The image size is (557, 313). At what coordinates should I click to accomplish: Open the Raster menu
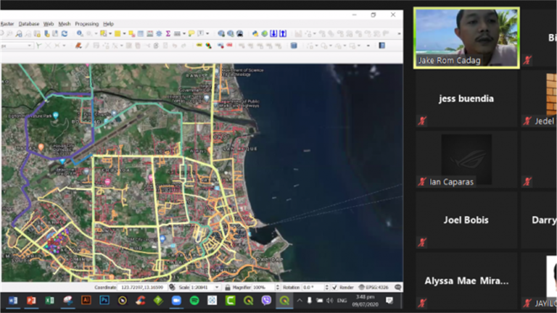(7, 24)
